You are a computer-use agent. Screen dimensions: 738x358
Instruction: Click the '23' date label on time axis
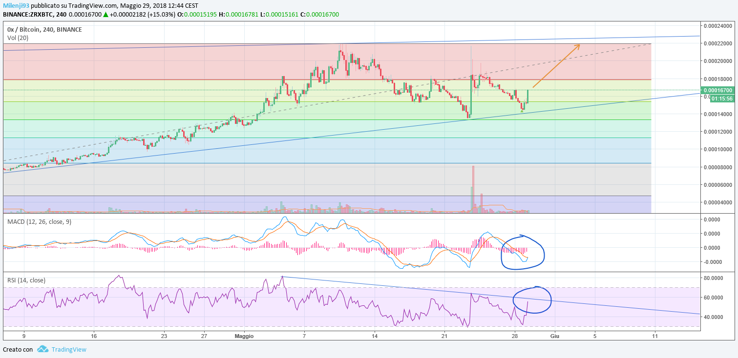pyautogui.click(x=164, y=336)
